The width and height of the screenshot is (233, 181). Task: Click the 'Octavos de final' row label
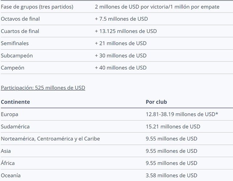20,19
